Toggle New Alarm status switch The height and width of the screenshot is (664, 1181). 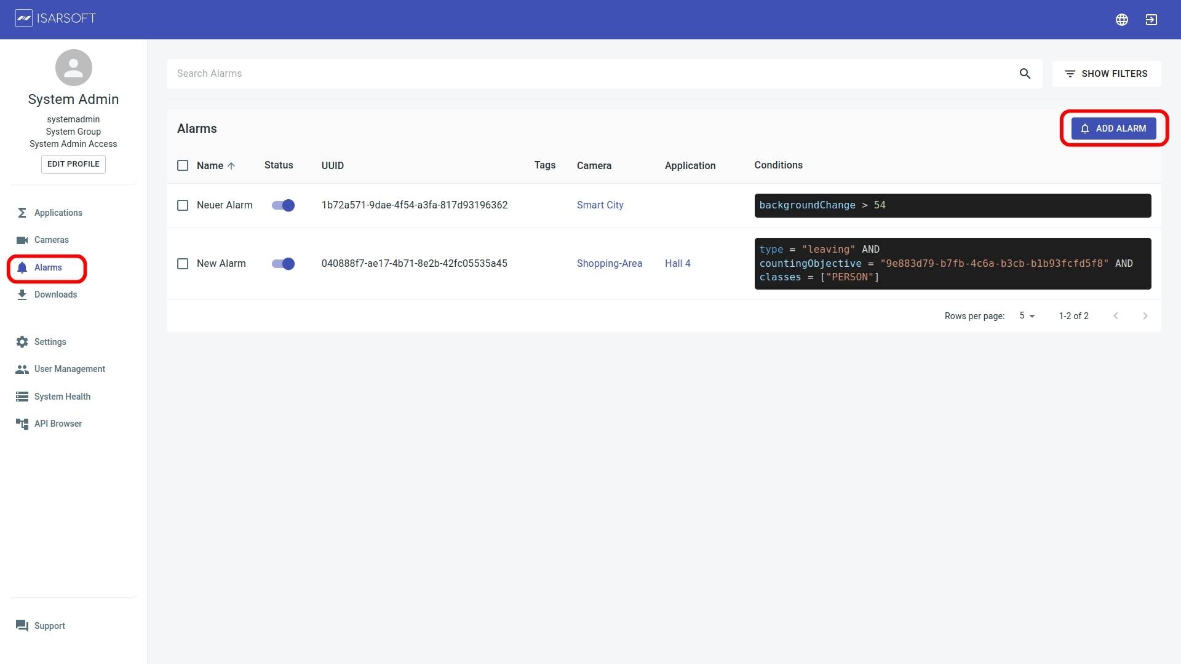[x=284, y=264]
